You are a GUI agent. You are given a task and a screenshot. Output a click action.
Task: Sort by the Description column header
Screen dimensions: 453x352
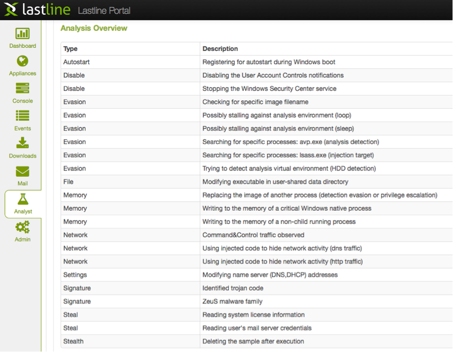(220, 48)
